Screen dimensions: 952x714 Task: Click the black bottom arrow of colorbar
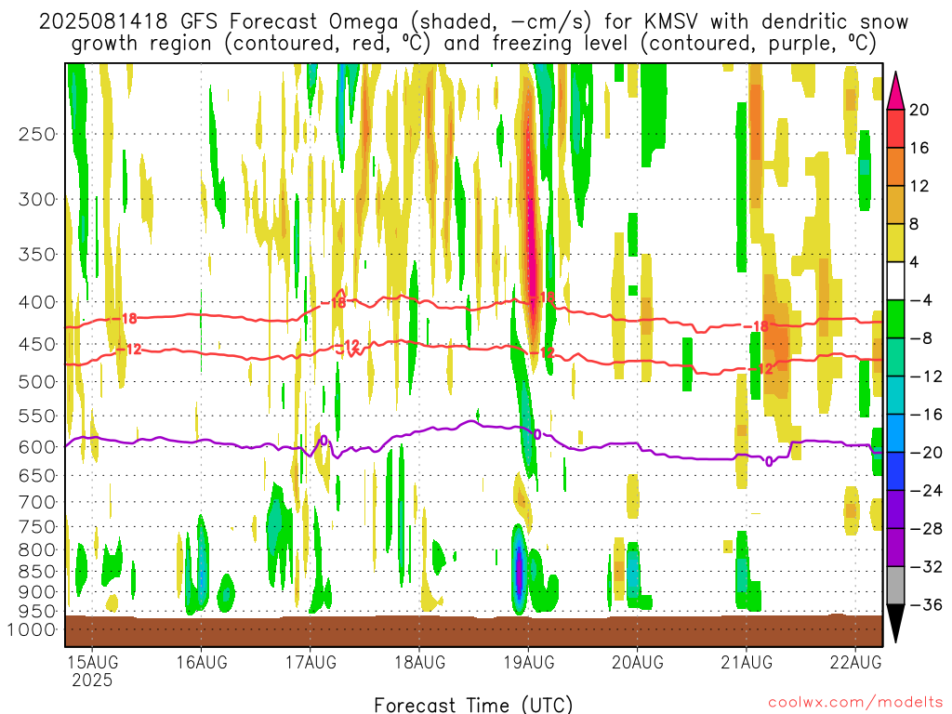coord(895,624)
